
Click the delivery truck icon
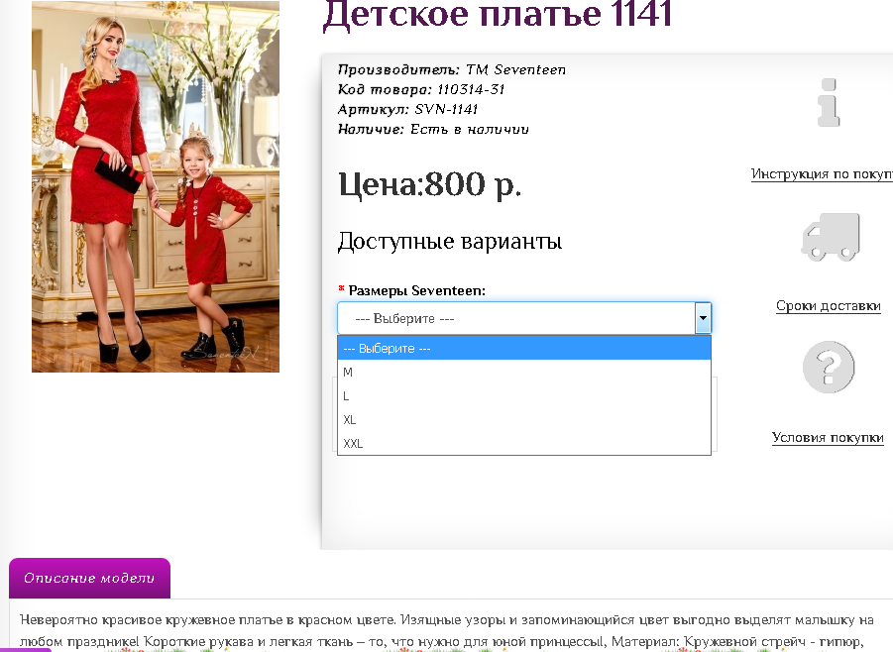pyautogui.click(x=833, y=238)
